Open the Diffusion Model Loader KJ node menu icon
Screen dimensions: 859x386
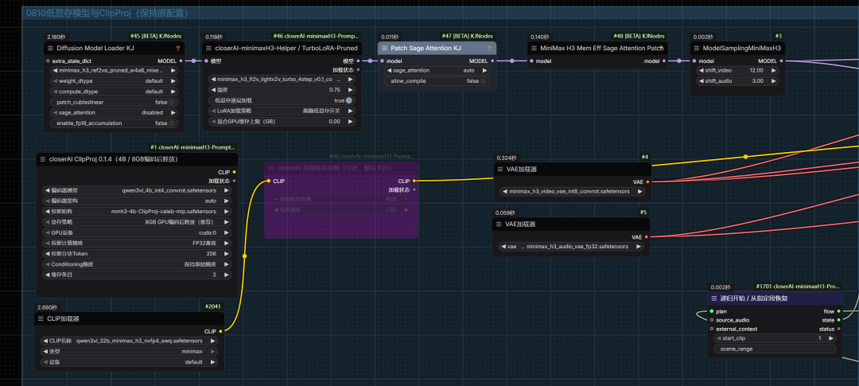pyautogui.click(x=50, y=49)
